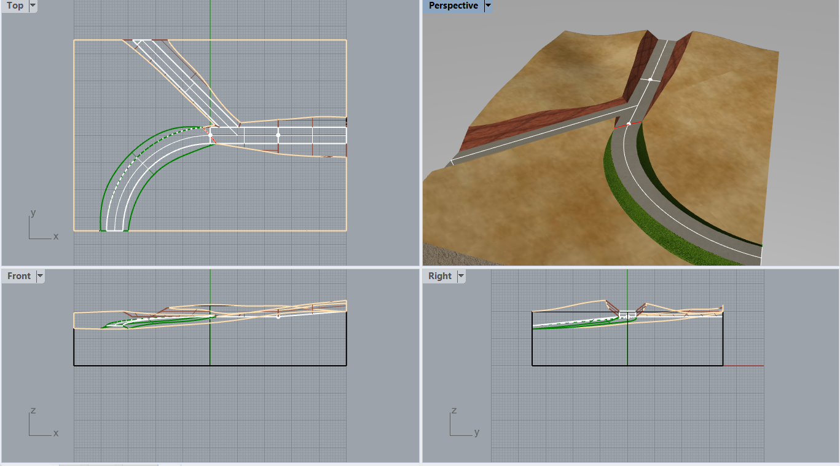Select the upper road white point in Perspective
The image size is (840, 466).
(650, 79)
